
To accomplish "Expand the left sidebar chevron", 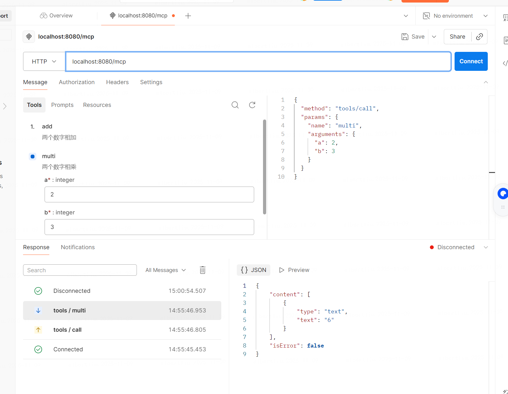I will (x=5, y=106).
